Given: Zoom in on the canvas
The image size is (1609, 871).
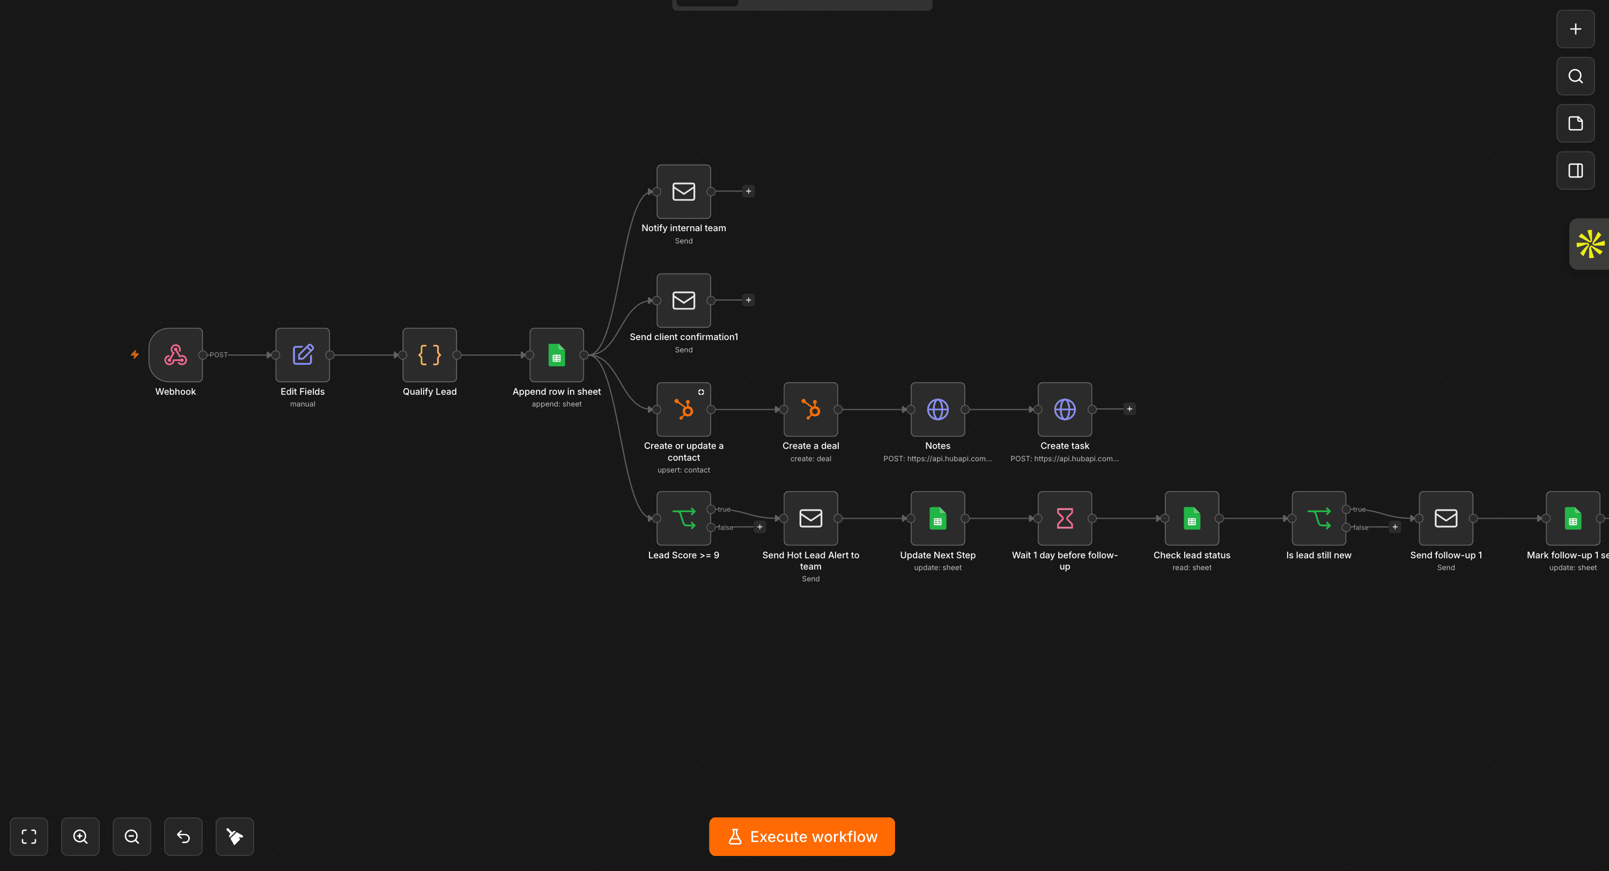Looking at the screenshot, I should point(80,836).
